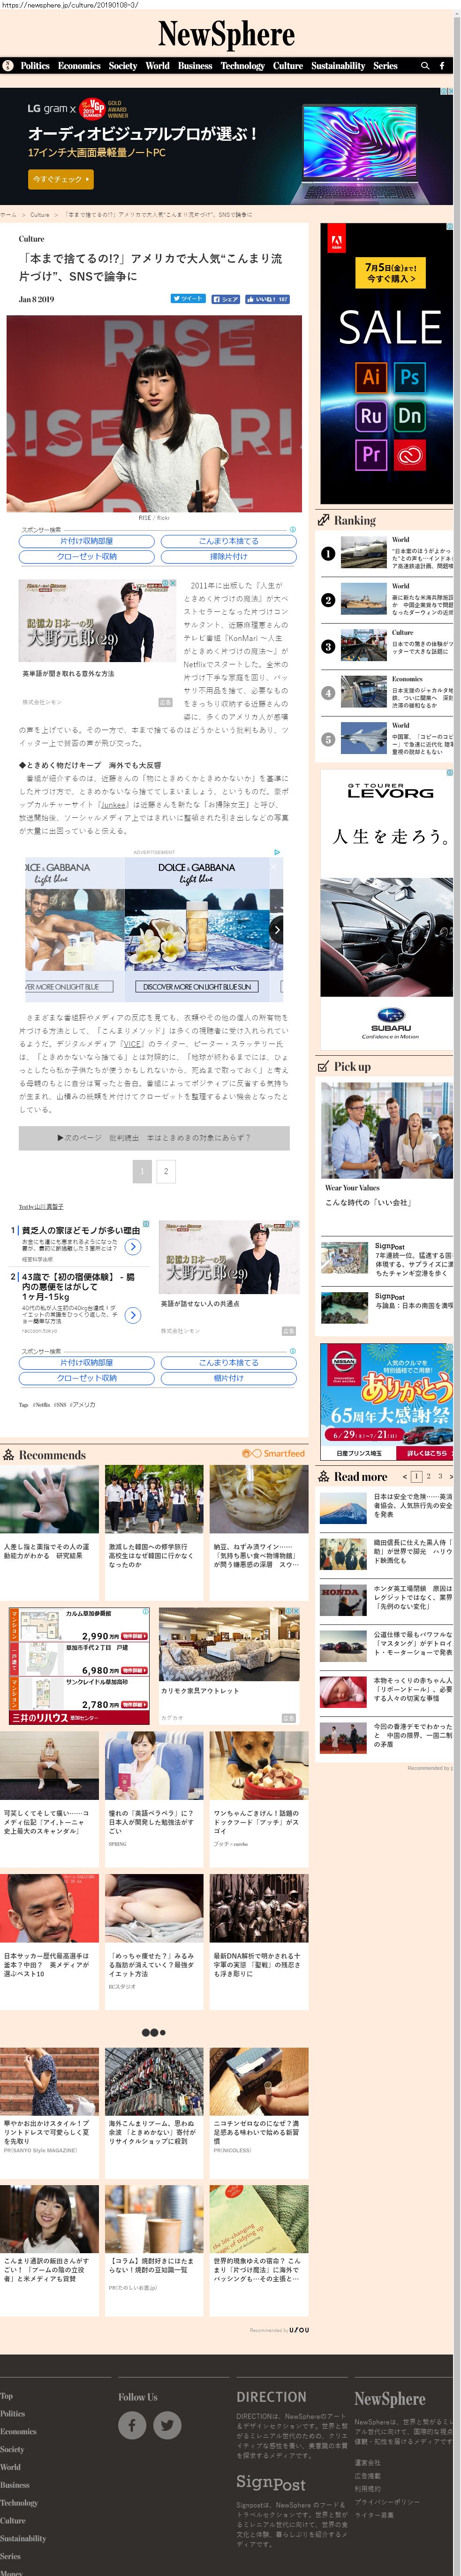Click the 掃除片付け sponsor search link
This screenshot has height=2576, width=461.
(x=228, y=556)
